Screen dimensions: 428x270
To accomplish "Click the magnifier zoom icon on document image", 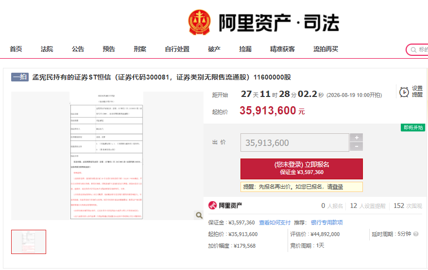I will click(199, 215).
